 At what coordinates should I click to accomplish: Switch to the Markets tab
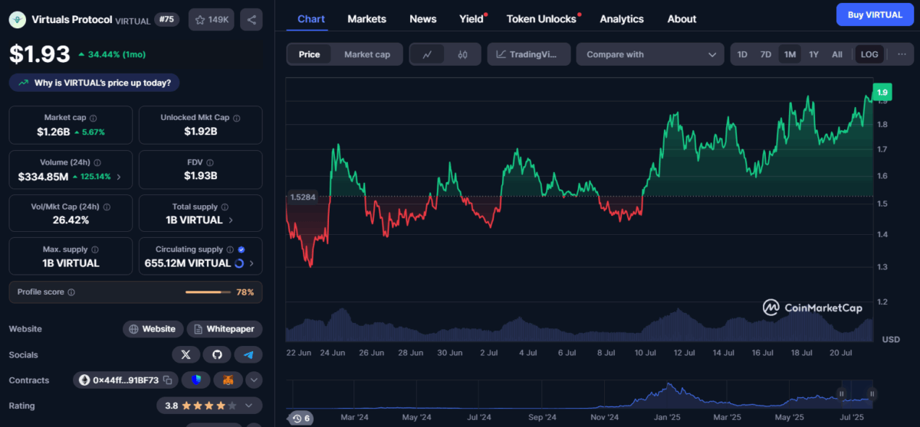pyautogui.click(x=366, y=19)
